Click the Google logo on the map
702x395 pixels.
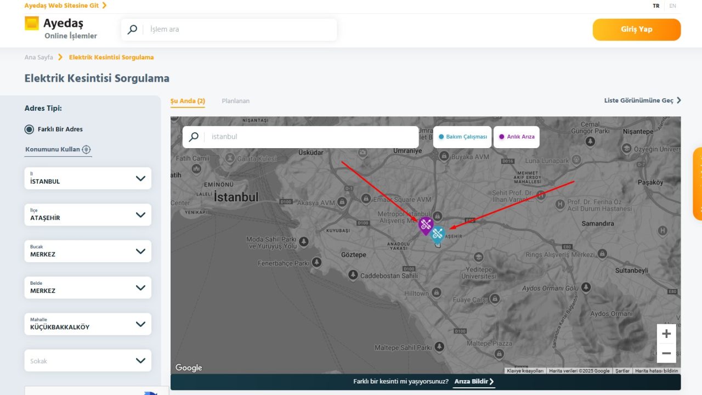[189, 368]
